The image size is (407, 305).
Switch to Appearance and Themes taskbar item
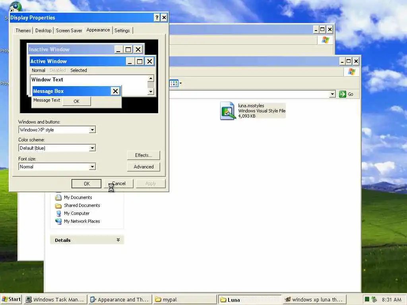point(120,299)
